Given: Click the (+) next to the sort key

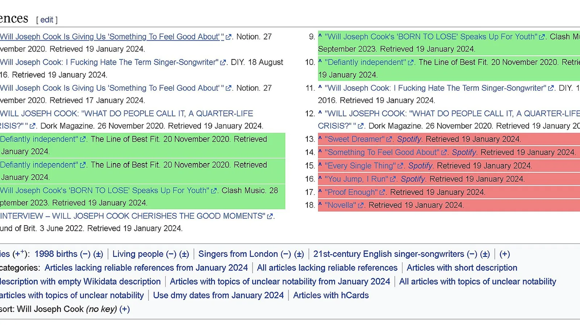Looking at the screenshot, I should tap(125, 309).
